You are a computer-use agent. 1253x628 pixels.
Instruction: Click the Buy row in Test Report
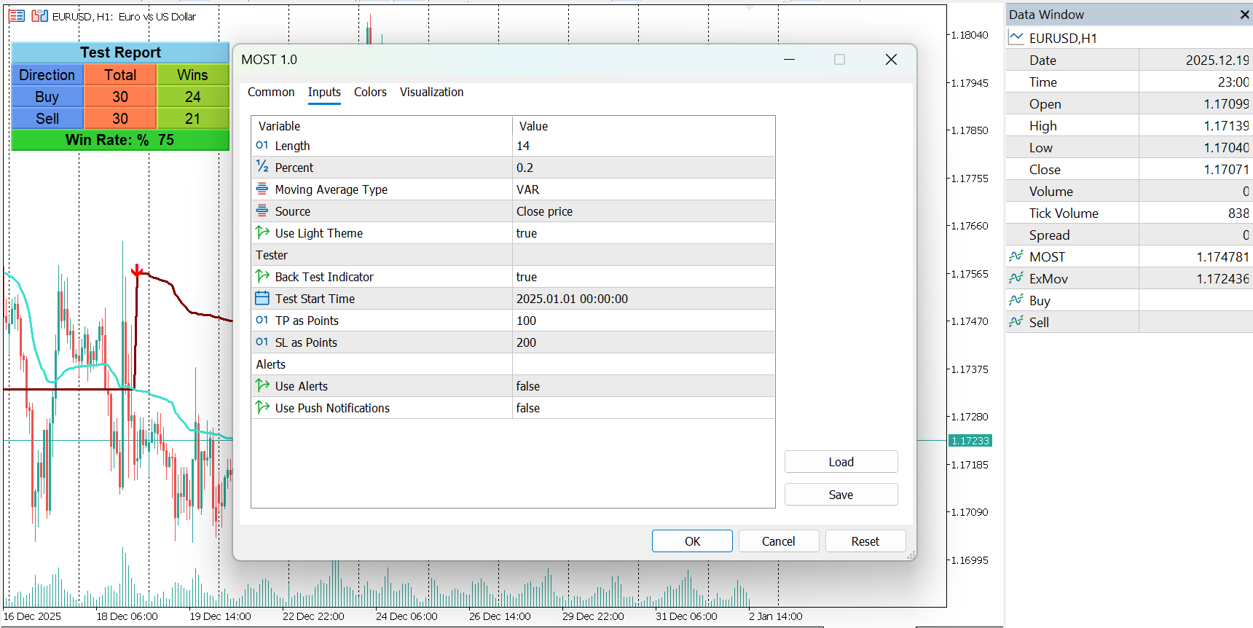[x=120, y=97]
